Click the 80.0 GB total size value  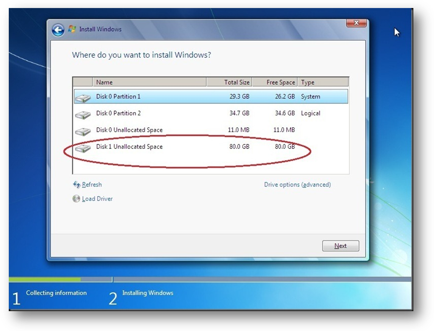239,146
